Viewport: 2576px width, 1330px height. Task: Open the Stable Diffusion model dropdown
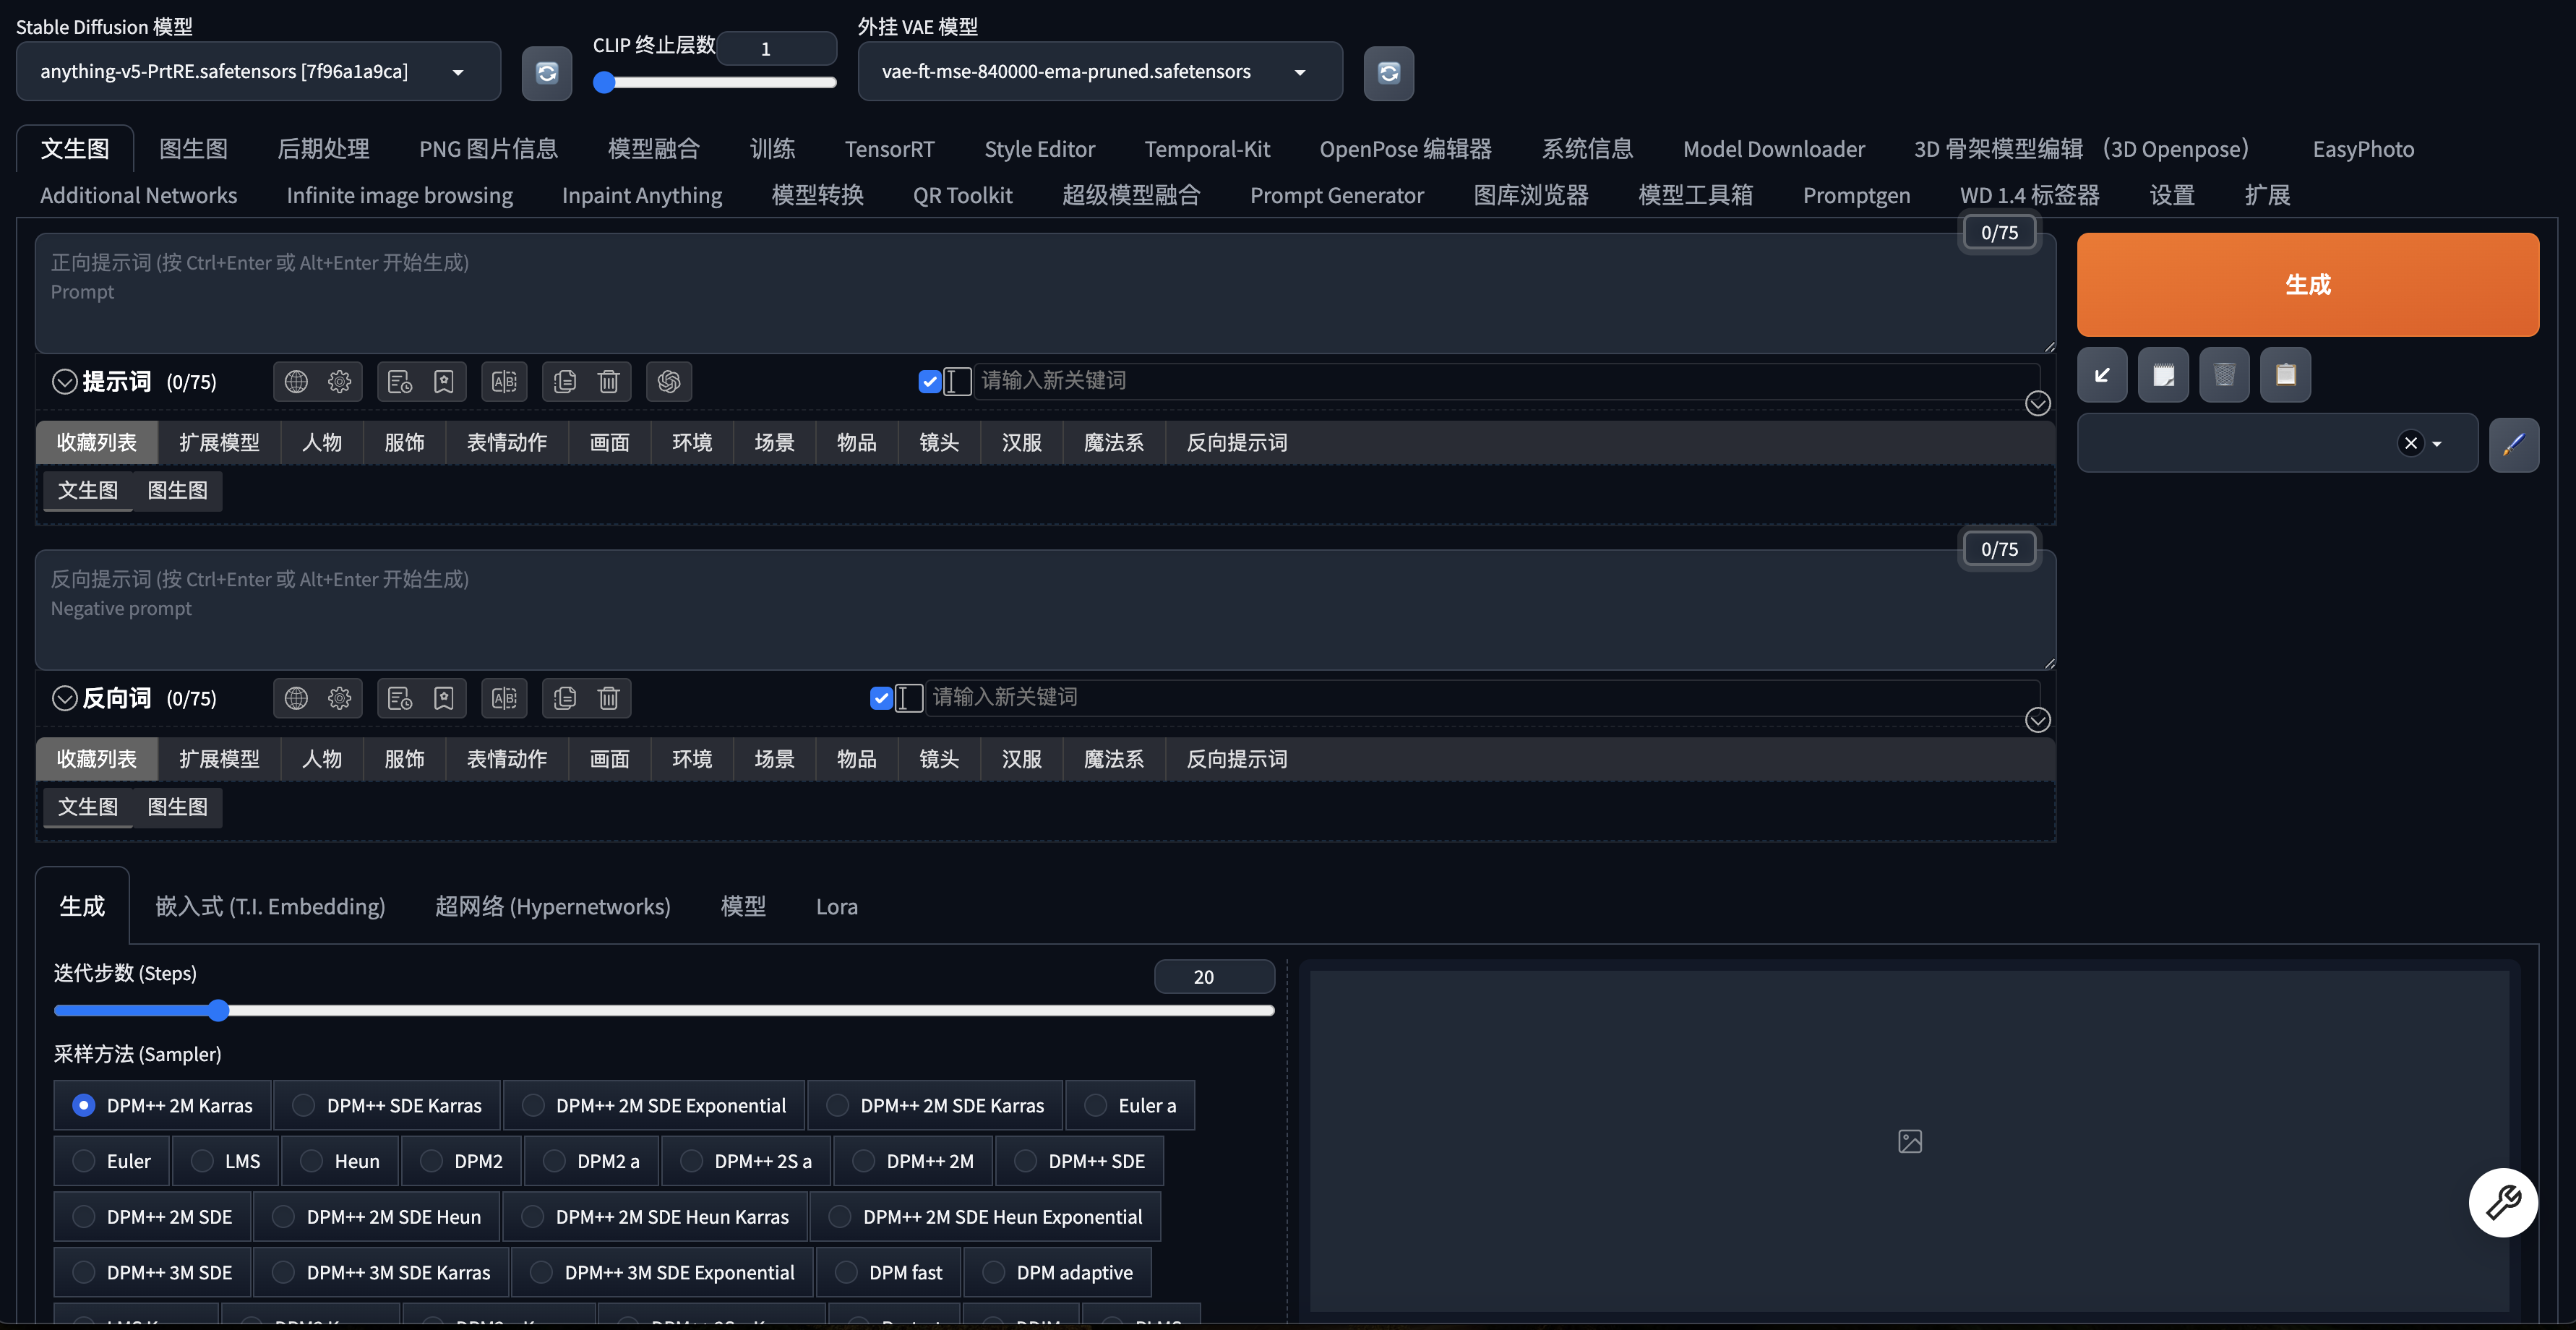(258, 72)
